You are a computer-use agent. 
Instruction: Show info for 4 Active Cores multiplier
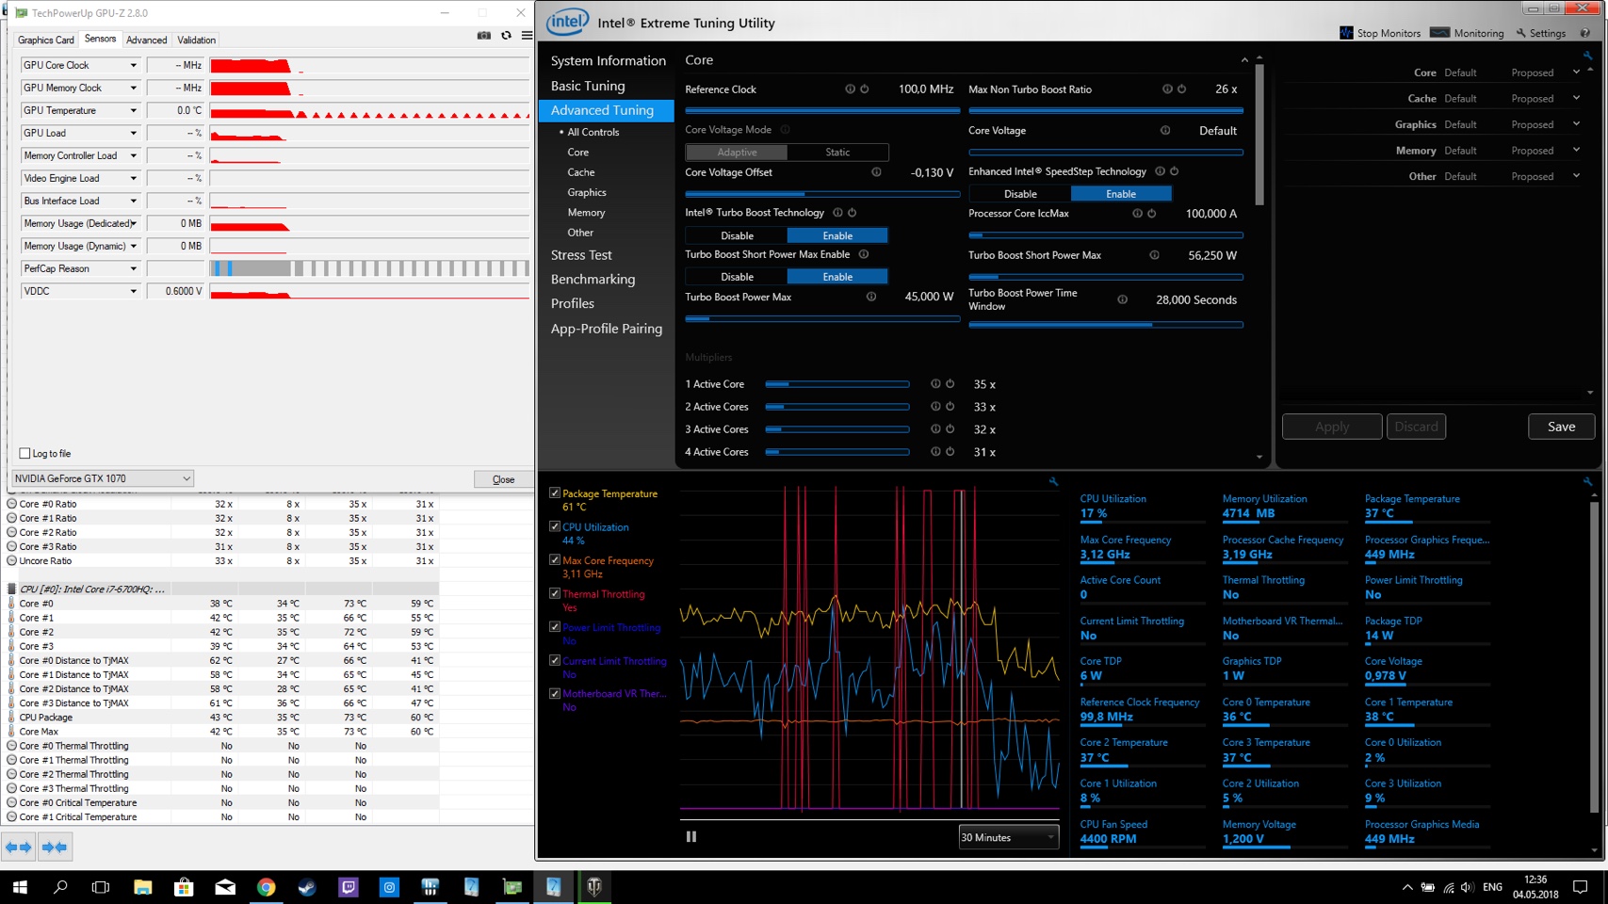(x=935, y=452)
